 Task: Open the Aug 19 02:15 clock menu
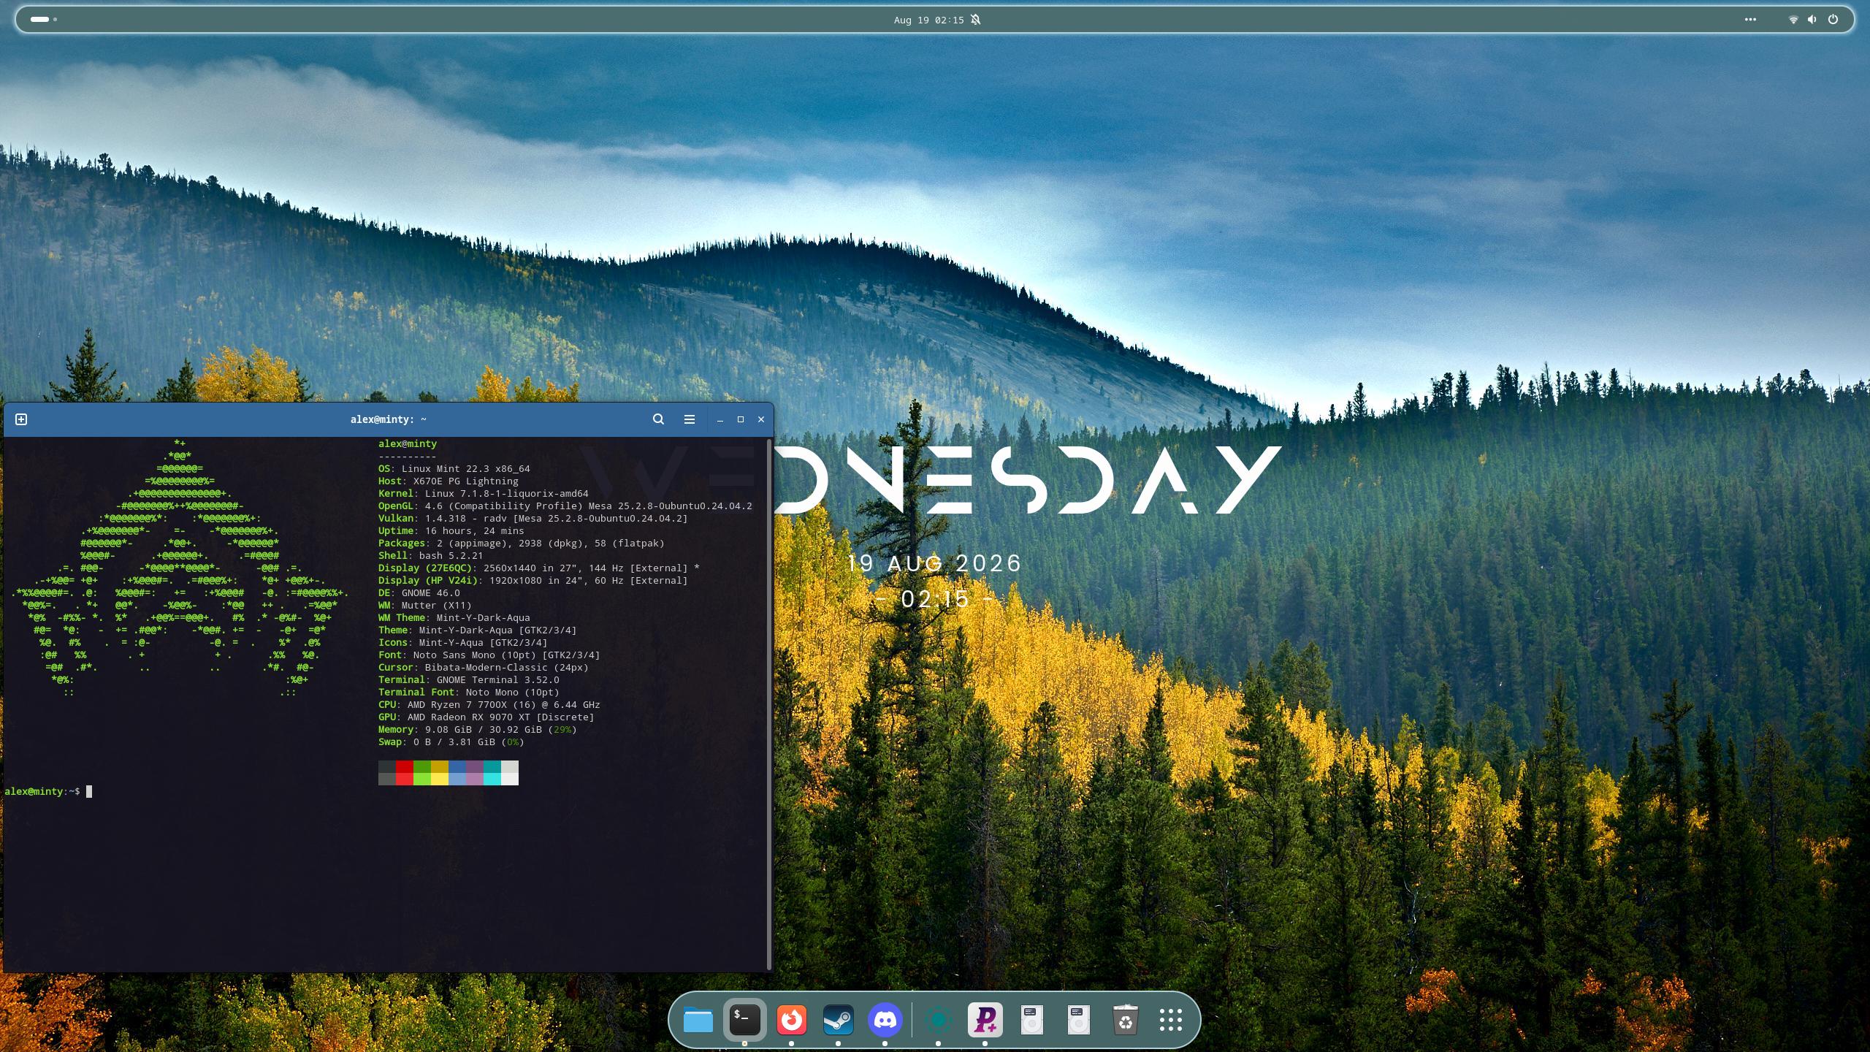[x=928, y=20]
